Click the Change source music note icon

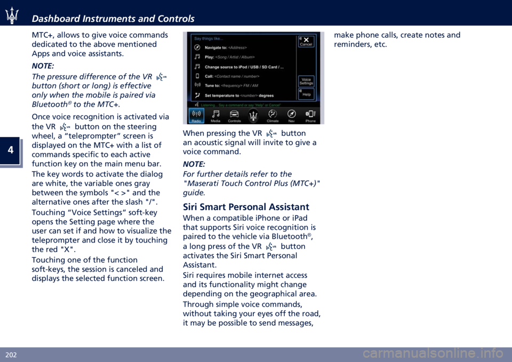click(197, 67)
